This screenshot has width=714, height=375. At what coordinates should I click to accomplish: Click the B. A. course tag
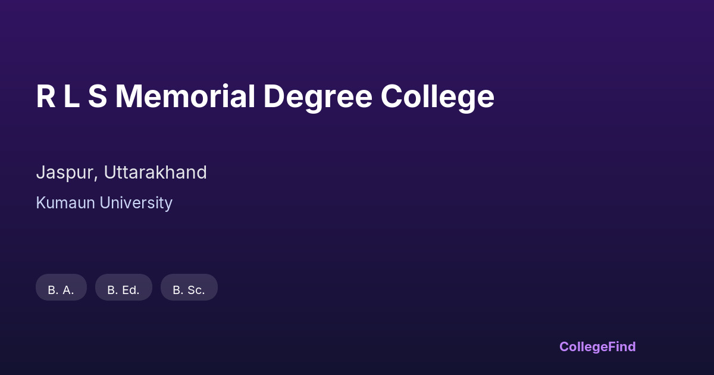coord(61,287)
